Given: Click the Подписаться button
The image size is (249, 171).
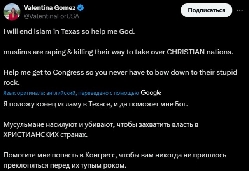Looking at the screenshot, I should (x=207, y=10).
